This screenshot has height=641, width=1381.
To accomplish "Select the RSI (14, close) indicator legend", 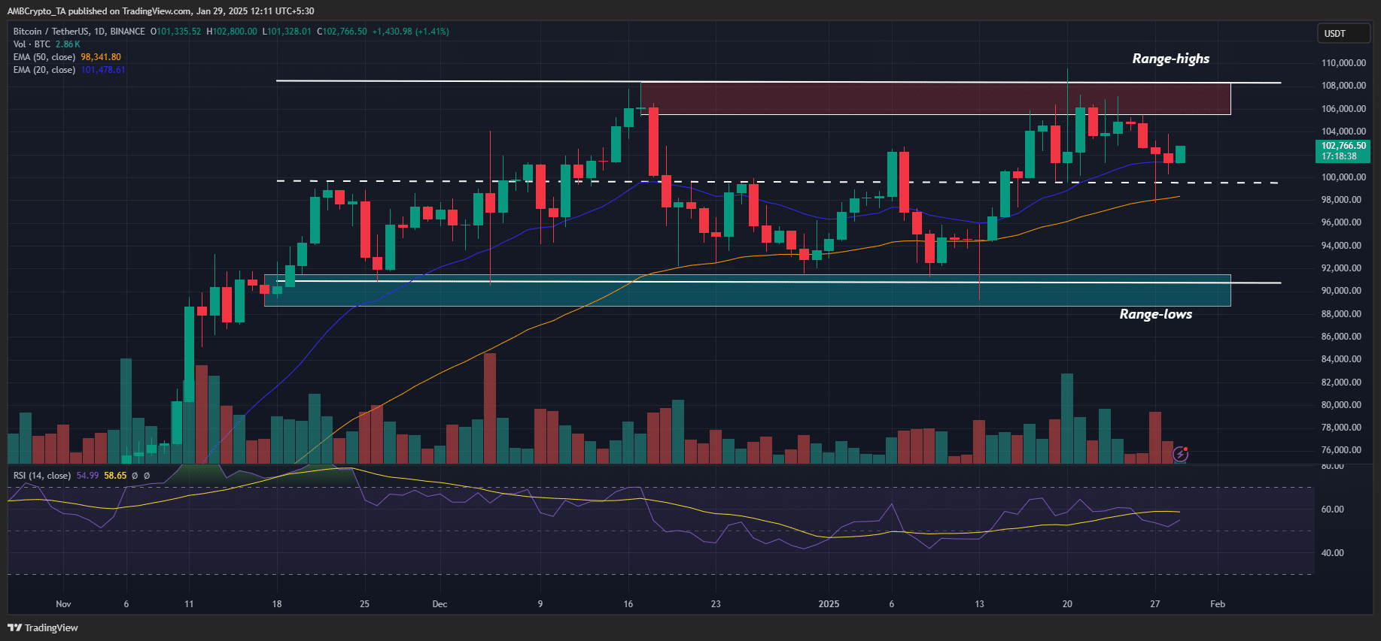I will (42, 476).
